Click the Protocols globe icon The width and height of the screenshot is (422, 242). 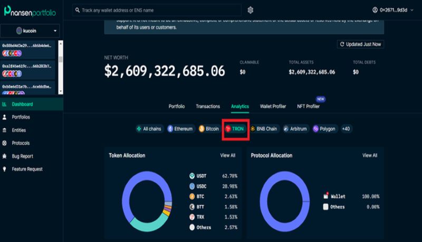click(x=4, y=143)
